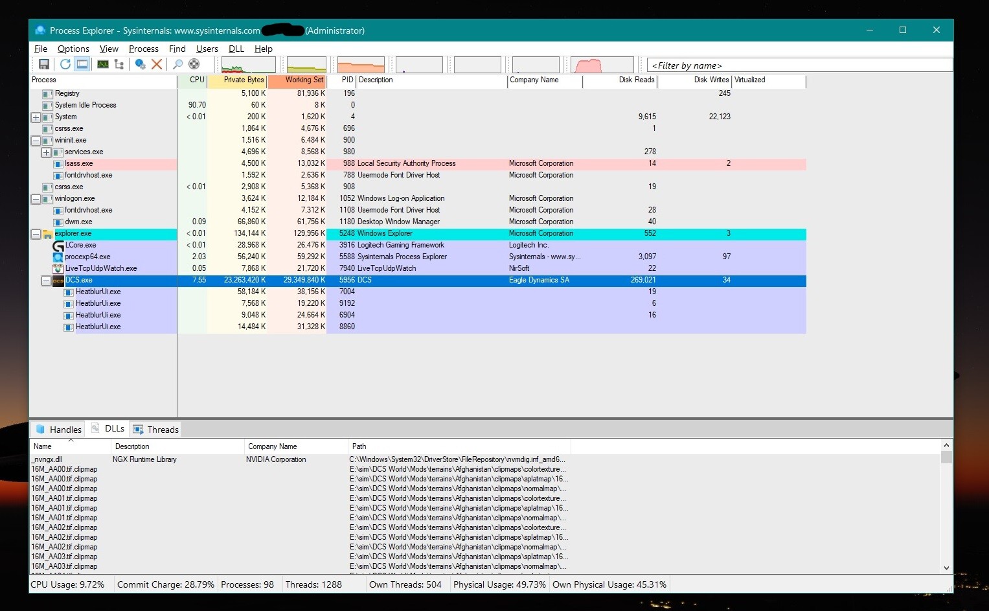
Task: Toggle the lower pane view icon
Action: tap(82, 64)
